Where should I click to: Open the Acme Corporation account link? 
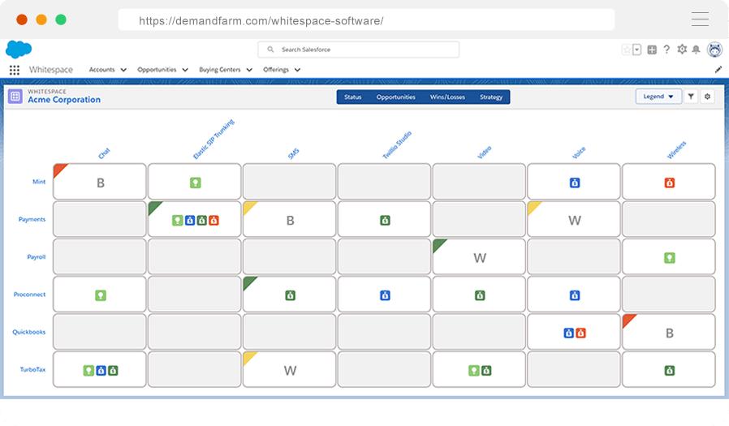point(64,100)
